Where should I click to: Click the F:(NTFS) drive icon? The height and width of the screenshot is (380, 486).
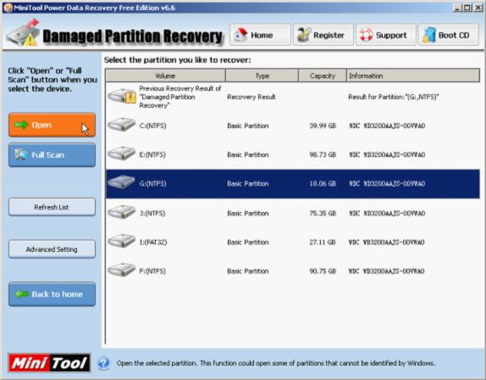point(122,270)
